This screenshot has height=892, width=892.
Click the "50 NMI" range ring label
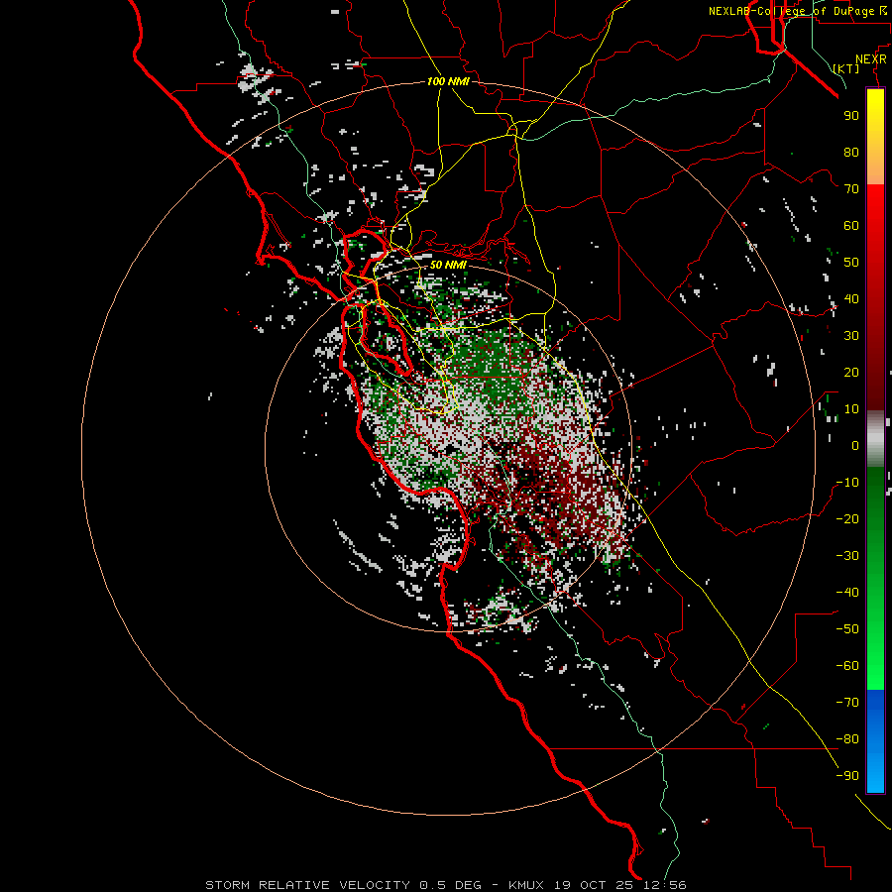(448, 265)
